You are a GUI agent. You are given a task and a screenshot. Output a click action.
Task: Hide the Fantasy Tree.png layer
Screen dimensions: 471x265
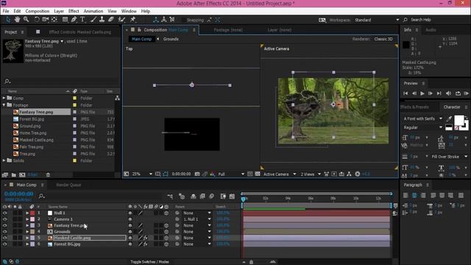(5, 225)
